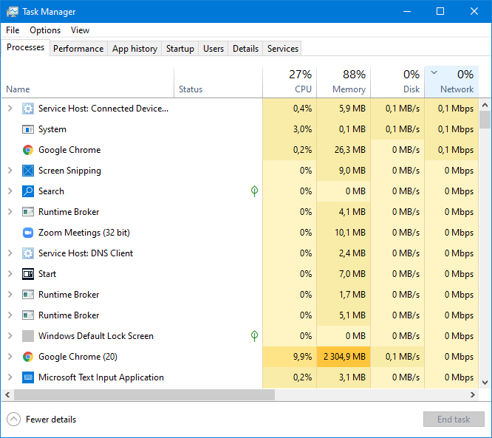Expand the Start process group
The height and width of the screenshot is (438, 492).
(x=10, y=274)
